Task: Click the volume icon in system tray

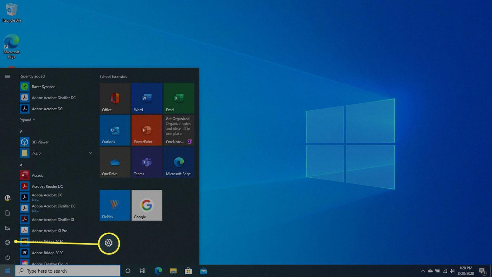Action: (x=452, y=271)
